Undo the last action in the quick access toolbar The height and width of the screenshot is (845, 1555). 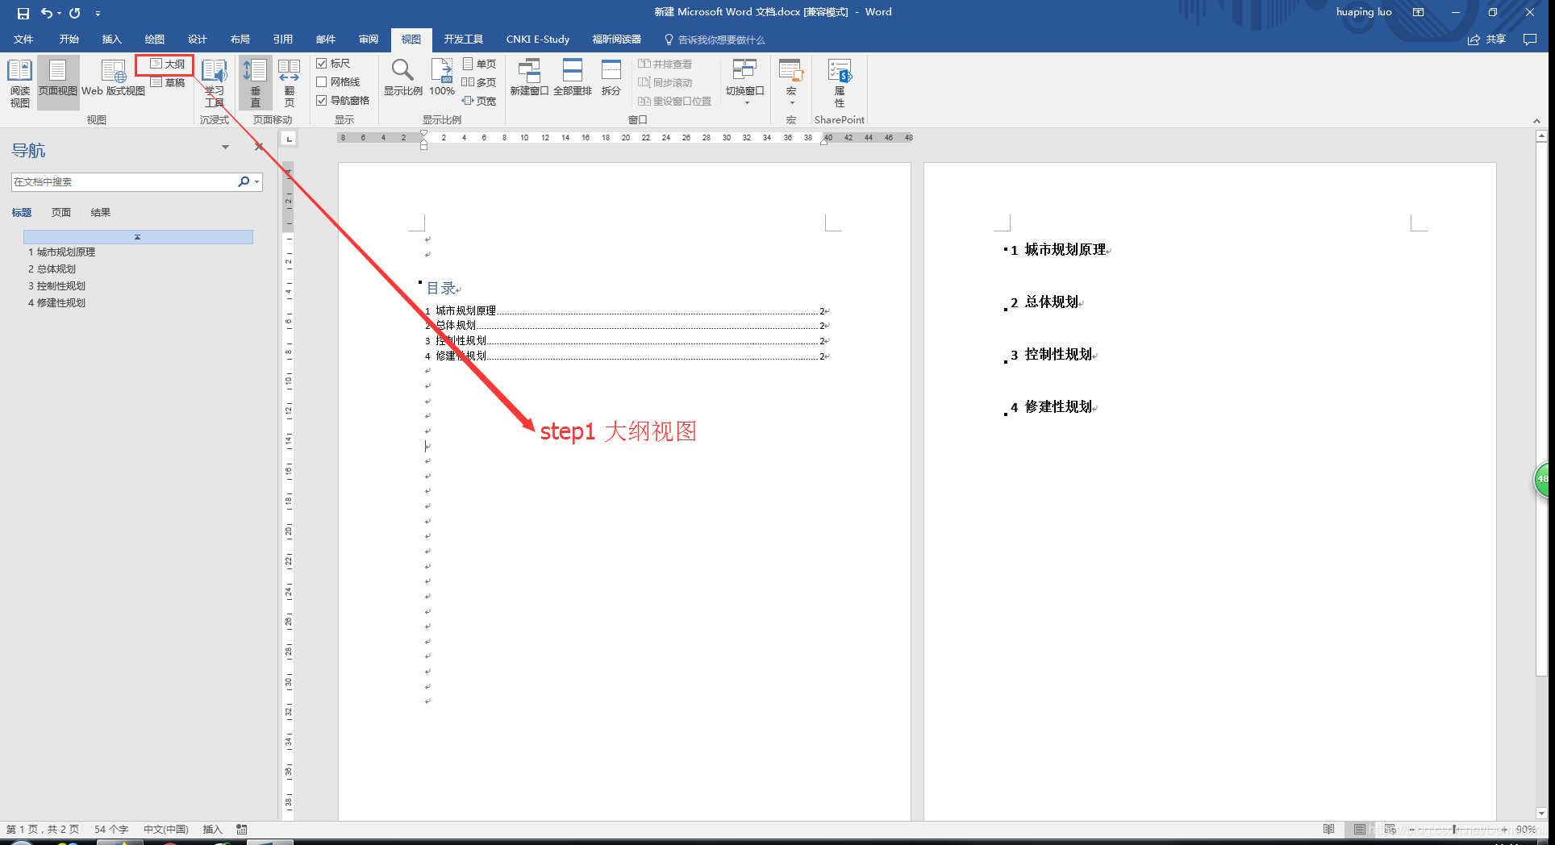point(47,13)
